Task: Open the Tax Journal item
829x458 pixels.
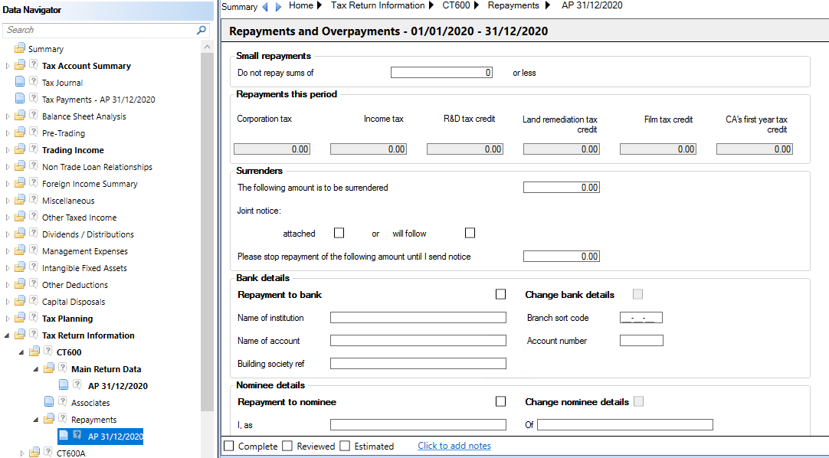Action: 62,83
